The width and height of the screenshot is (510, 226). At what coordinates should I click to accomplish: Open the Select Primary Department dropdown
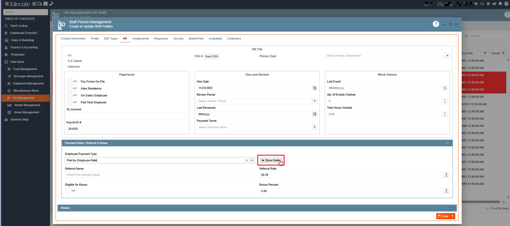coord(447,56)
